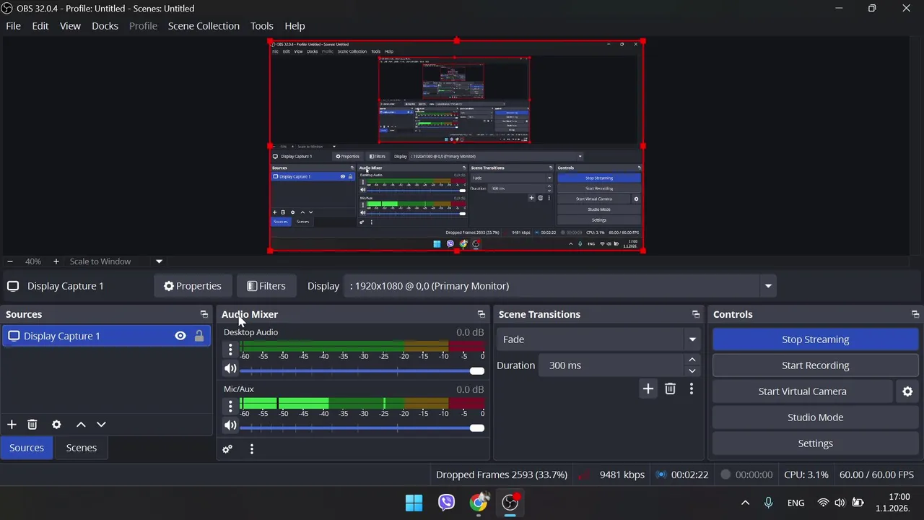Click preview canvas display capture
924x520 pixels.
(456, 146)
